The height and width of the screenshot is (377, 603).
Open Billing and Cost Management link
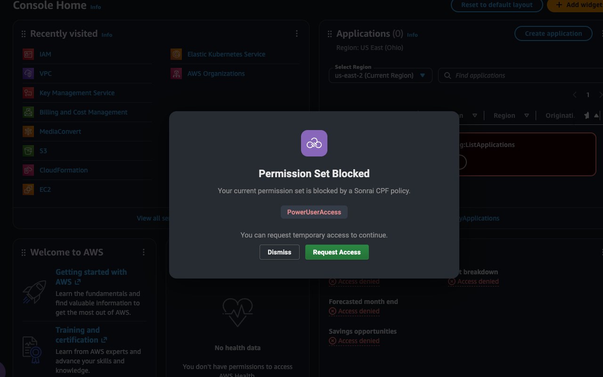pos(83,112)
